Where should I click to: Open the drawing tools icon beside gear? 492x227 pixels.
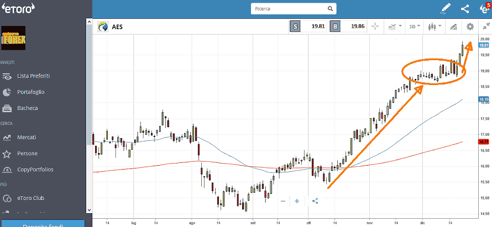click(452, 27)
